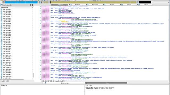The image size is (170, 95).
Task: Select function sub_170194C7
Action: 7,37
